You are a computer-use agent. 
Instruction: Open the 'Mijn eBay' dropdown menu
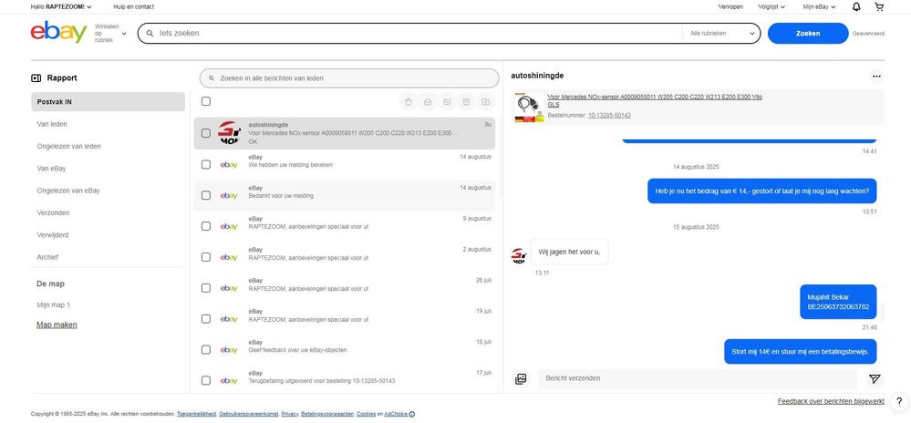coord(818,6)
